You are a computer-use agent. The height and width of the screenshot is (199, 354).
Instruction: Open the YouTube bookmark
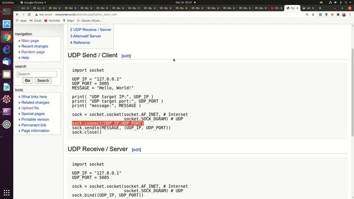pyautogui.click(x=52, y=20)
